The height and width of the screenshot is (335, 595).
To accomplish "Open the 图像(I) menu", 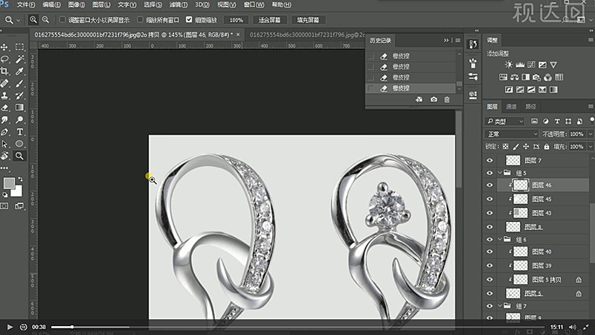I will coord(77,4).
